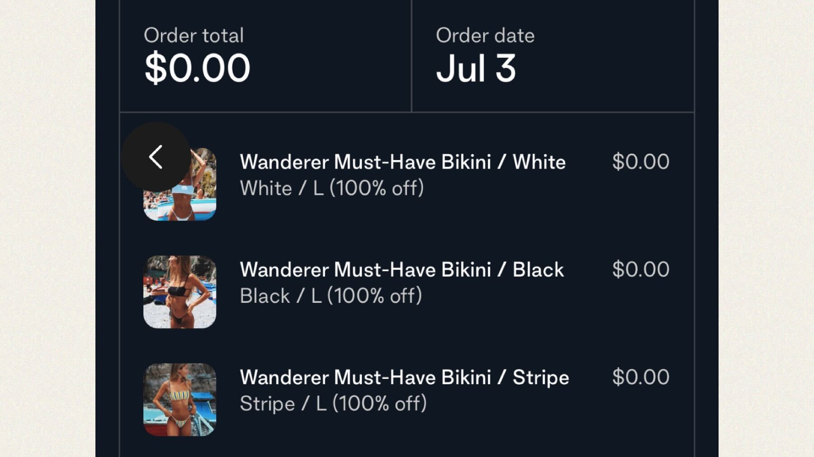Click the Jul 3 order date value

[x=476, y=68]
